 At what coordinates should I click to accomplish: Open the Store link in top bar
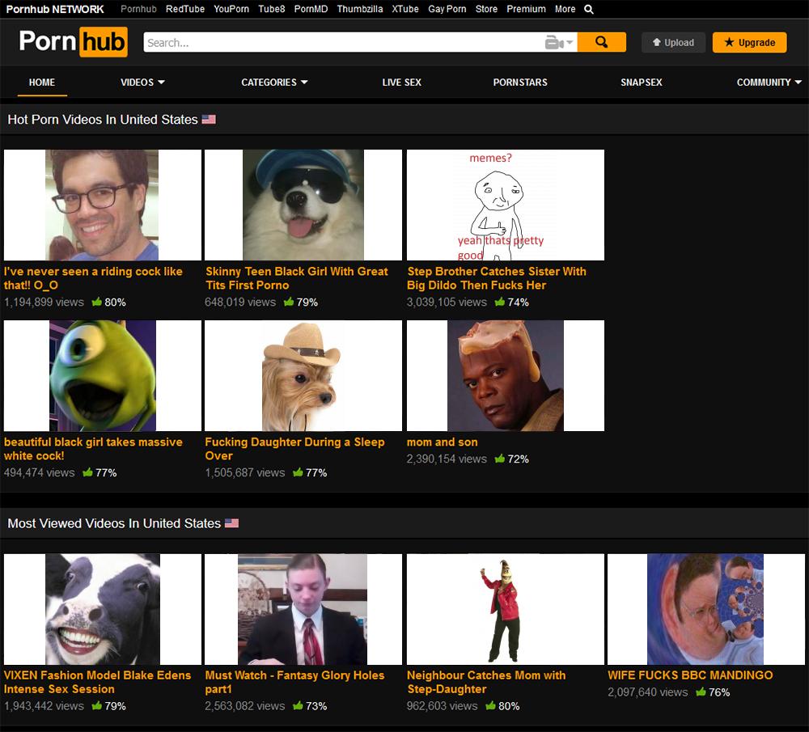(x=486, y=10)
